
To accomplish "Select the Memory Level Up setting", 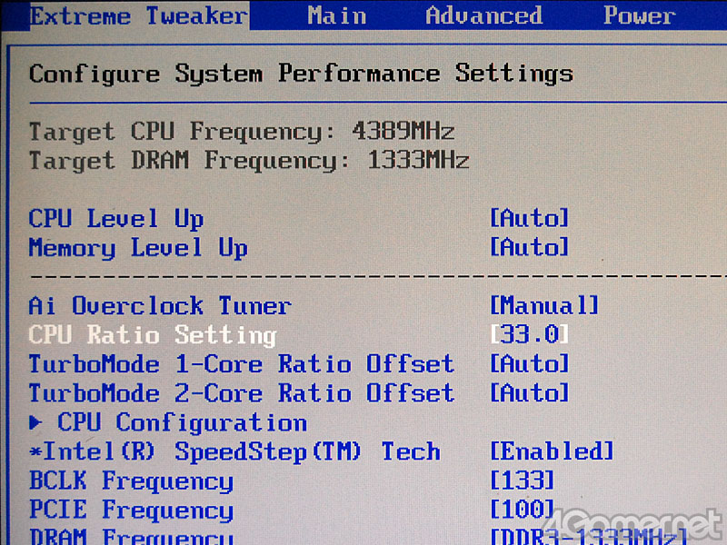I will coord(138,248).
